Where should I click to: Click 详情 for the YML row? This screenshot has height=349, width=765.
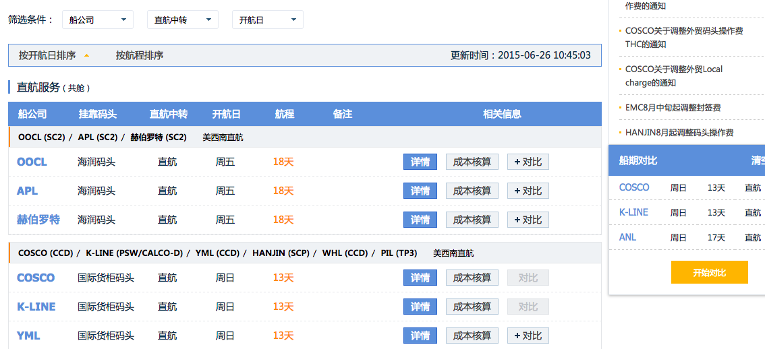[x=420, y=336]
